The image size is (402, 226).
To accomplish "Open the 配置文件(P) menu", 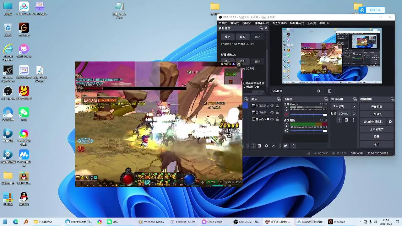I will click(x=280, y=23).
